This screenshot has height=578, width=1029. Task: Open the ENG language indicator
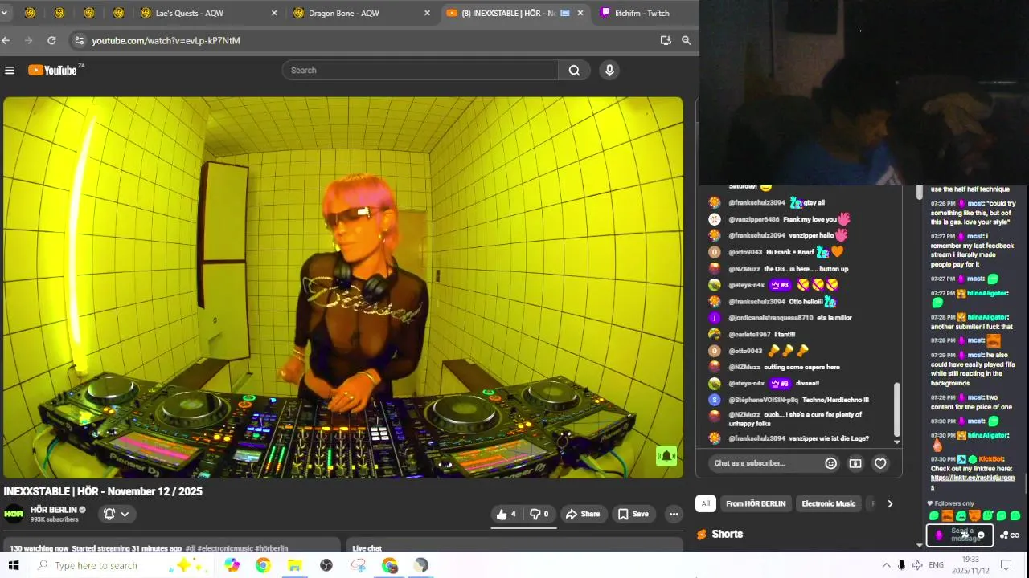click(937, 565)
